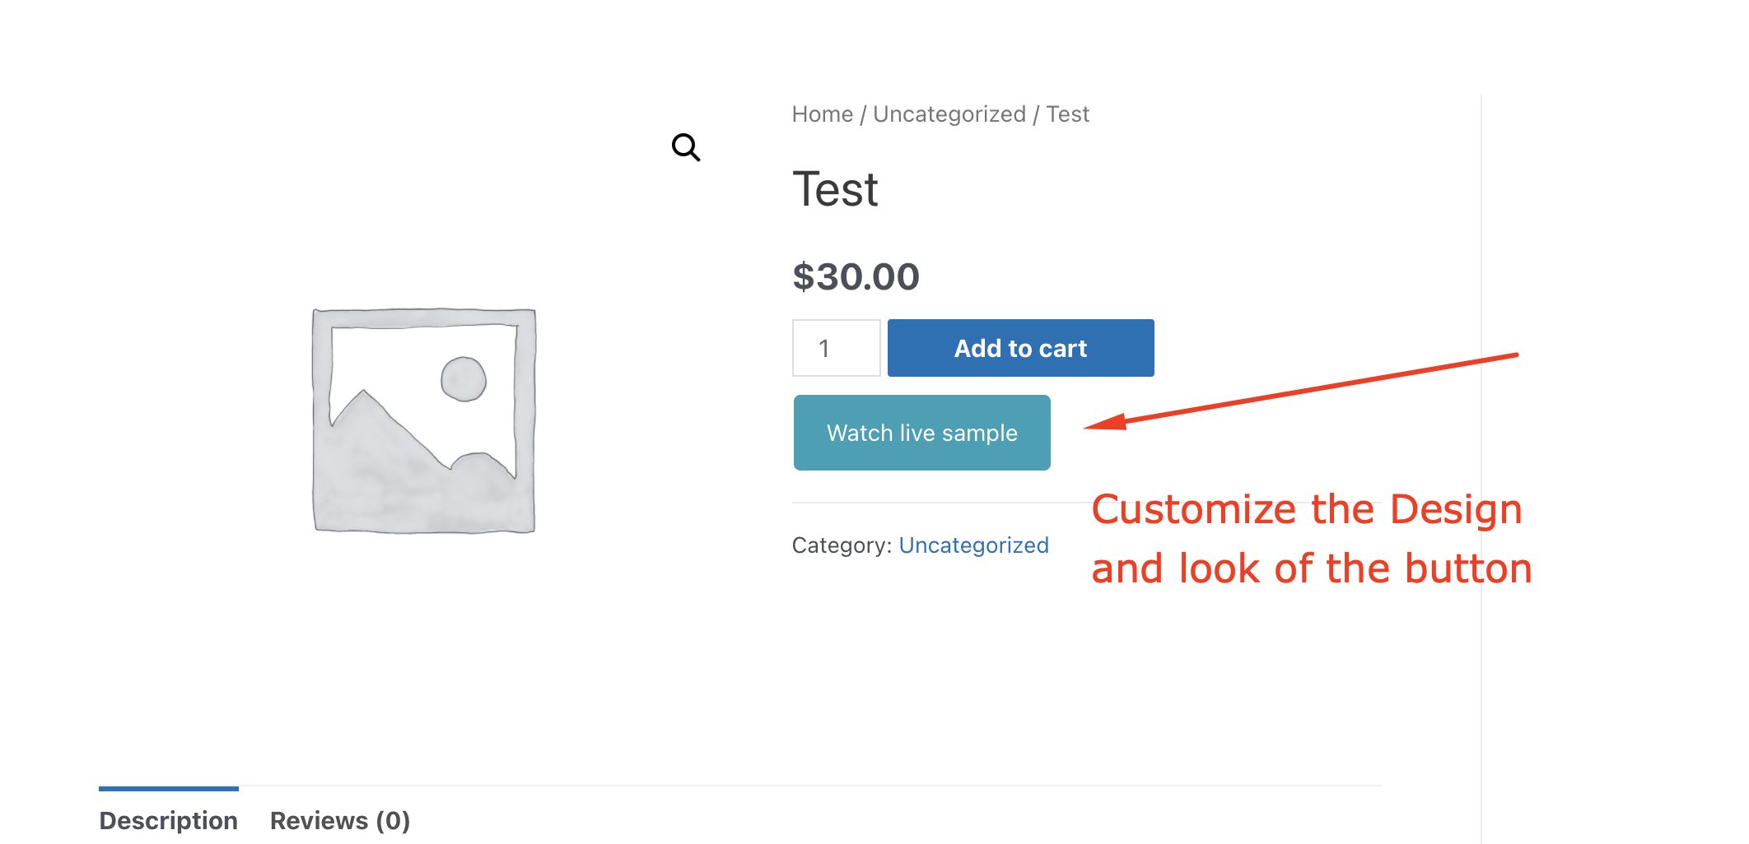Click the Test breadcrumb text
The width and height of the screenshot is (1749, 844).
point(1067,114)
